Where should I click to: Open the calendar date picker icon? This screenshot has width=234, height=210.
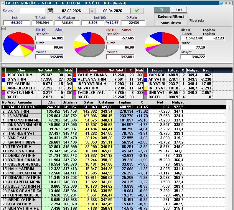pyautogui.click(x=50, y=11)
